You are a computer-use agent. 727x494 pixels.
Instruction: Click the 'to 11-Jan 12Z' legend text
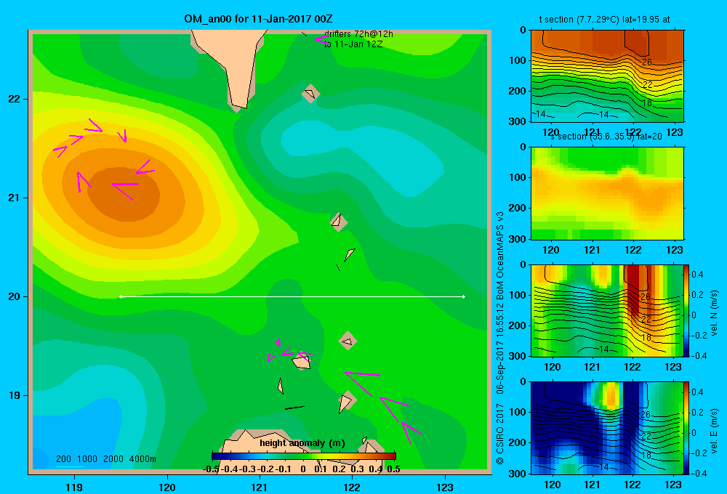pyautogui.click(x=353, y=44)
